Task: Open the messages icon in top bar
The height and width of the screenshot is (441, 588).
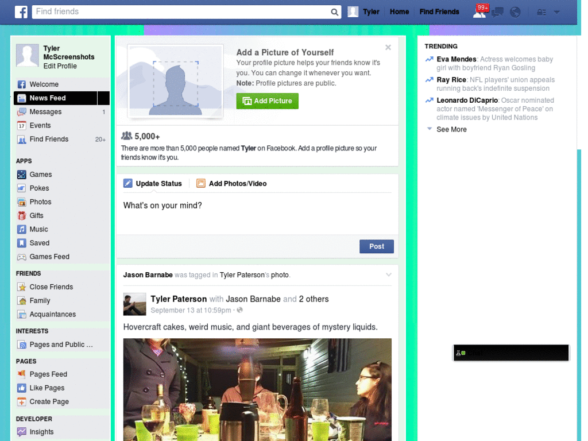Action: (498, 12)
